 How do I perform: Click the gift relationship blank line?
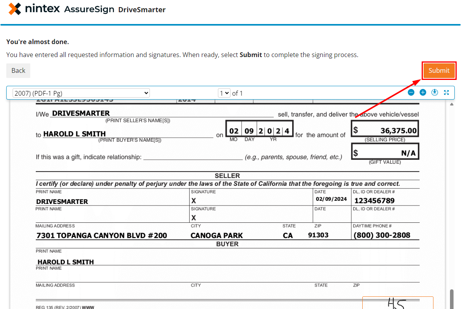[193, 157]
